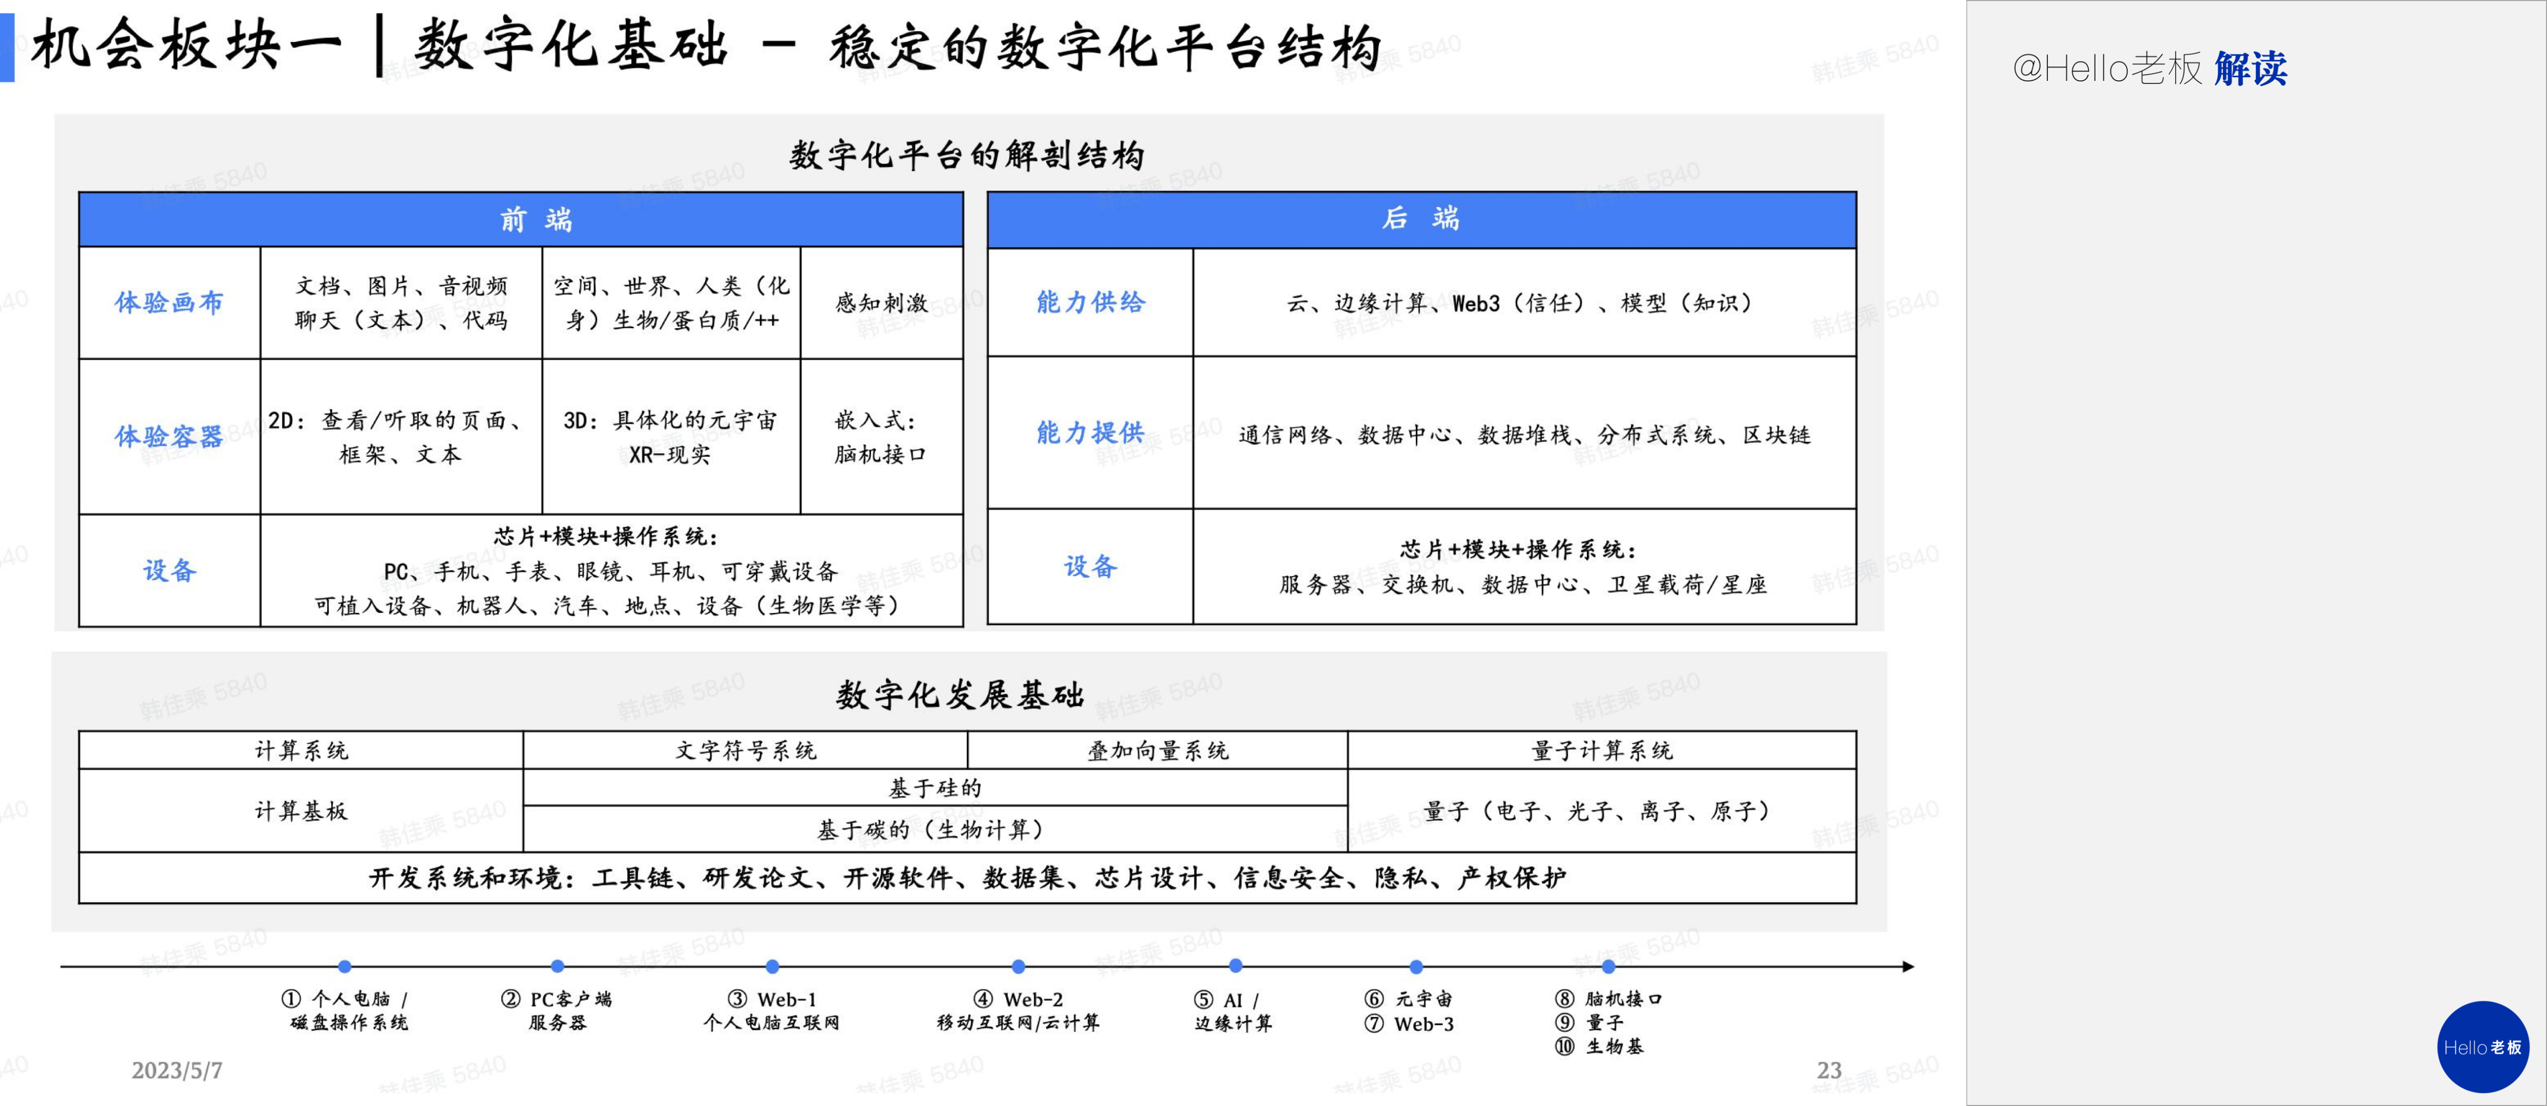Image resolution: width=2547 pixels, height=1106 pixels.
Task: Click the 通信网络、数据中心 cell
Action: tap(1525, 433)
